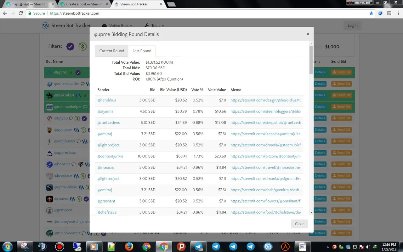Bookmark page with the star icon
The image size is (403, 252).
point(371,13)
